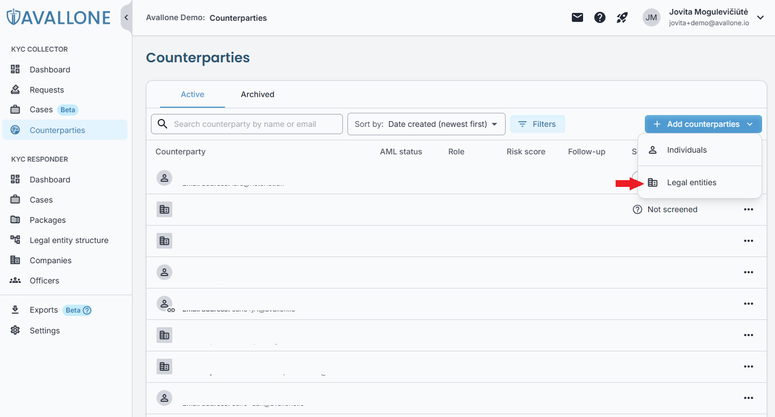The width and height of the screenshot is (775, 417).
Task: Click the Follow-up column header
Action: coord(586,152)
